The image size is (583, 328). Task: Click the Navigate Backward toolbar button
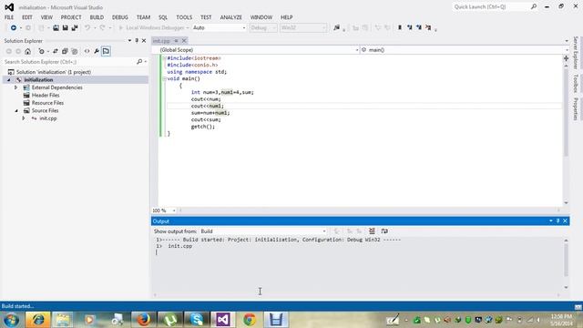pyautogui.click(x=14, y=28)
